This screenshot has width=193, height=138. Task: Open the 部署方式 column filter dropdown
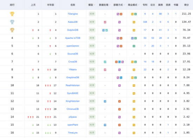[124, 5]
